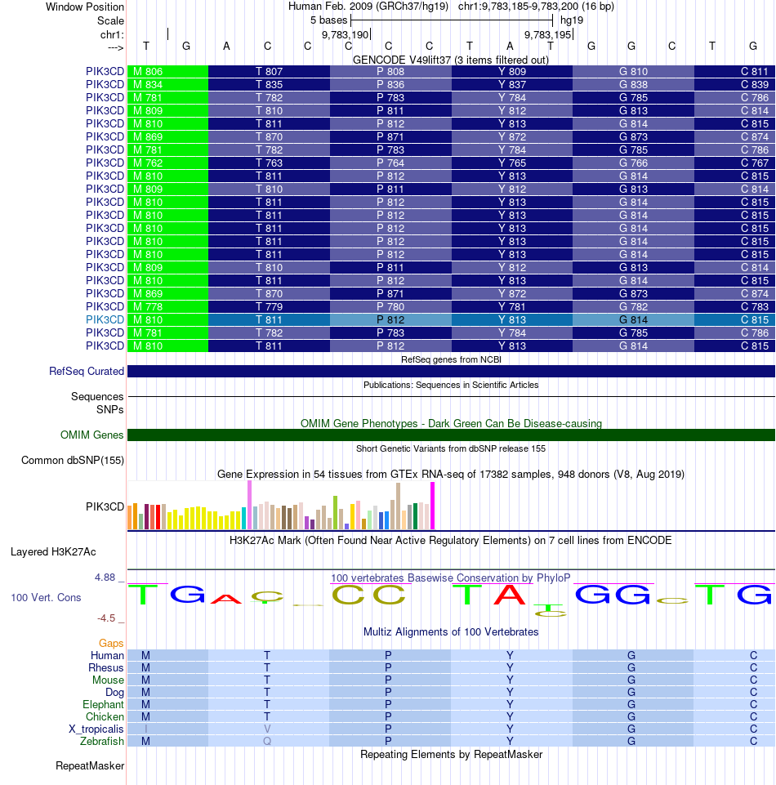Open Publications: Sequences in Scientific Articles title

451,385
